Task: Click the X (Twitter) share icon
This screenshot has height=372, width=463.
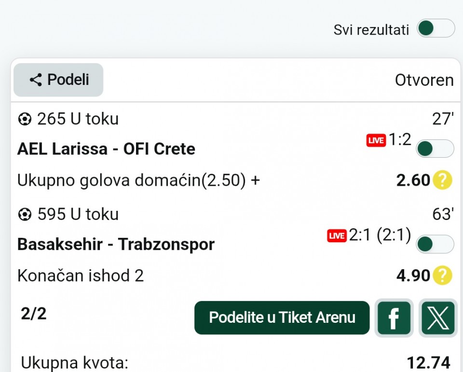Action: coord(438,318)
